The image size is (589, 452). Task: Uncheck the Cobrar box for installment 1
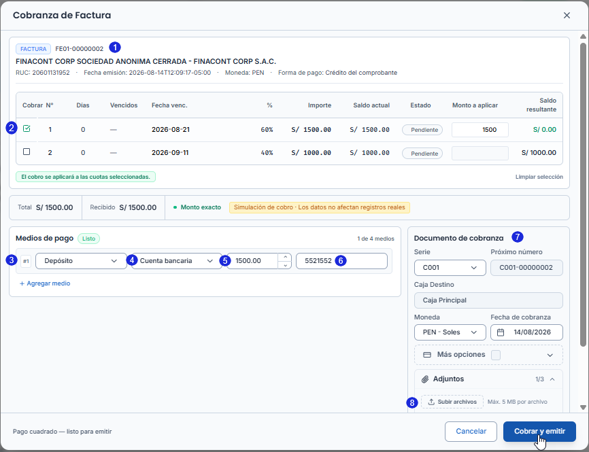[x=27, y=128]
